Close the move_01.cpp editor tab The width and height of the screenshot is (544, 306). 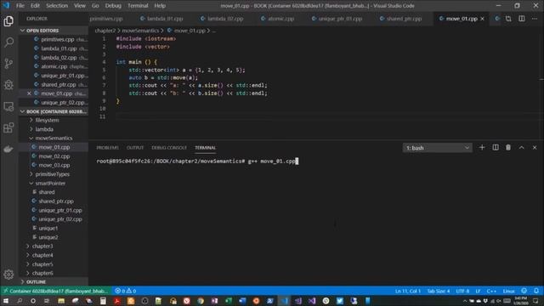[482, 19]
